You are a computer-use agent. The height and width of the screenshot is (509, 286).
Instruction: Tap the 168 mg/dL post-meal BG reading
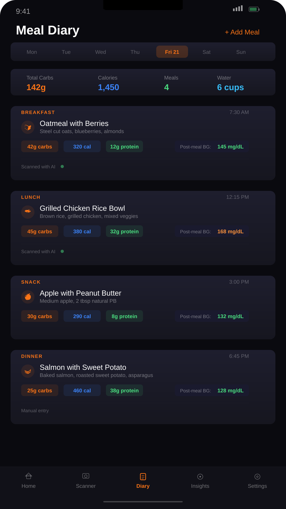tap(230, 231)
